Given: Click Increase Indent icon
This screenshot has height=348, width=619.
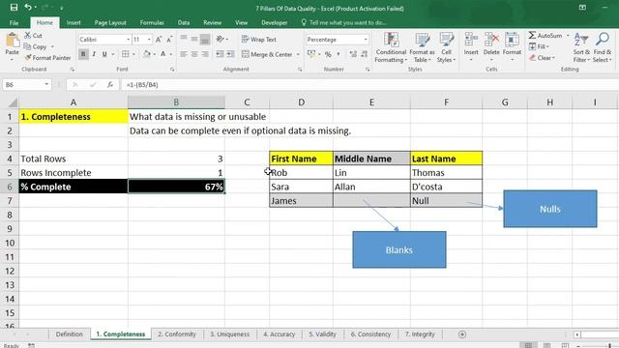Looking at the screenshot, I should click(x=230, y=54).
